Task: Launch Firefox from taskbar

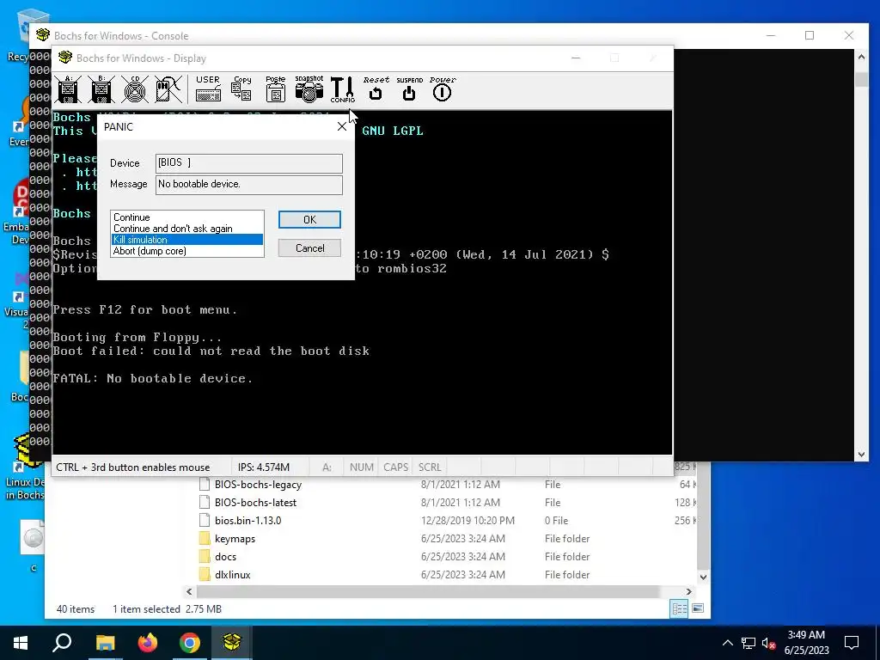Action: (x=148, y=643)
